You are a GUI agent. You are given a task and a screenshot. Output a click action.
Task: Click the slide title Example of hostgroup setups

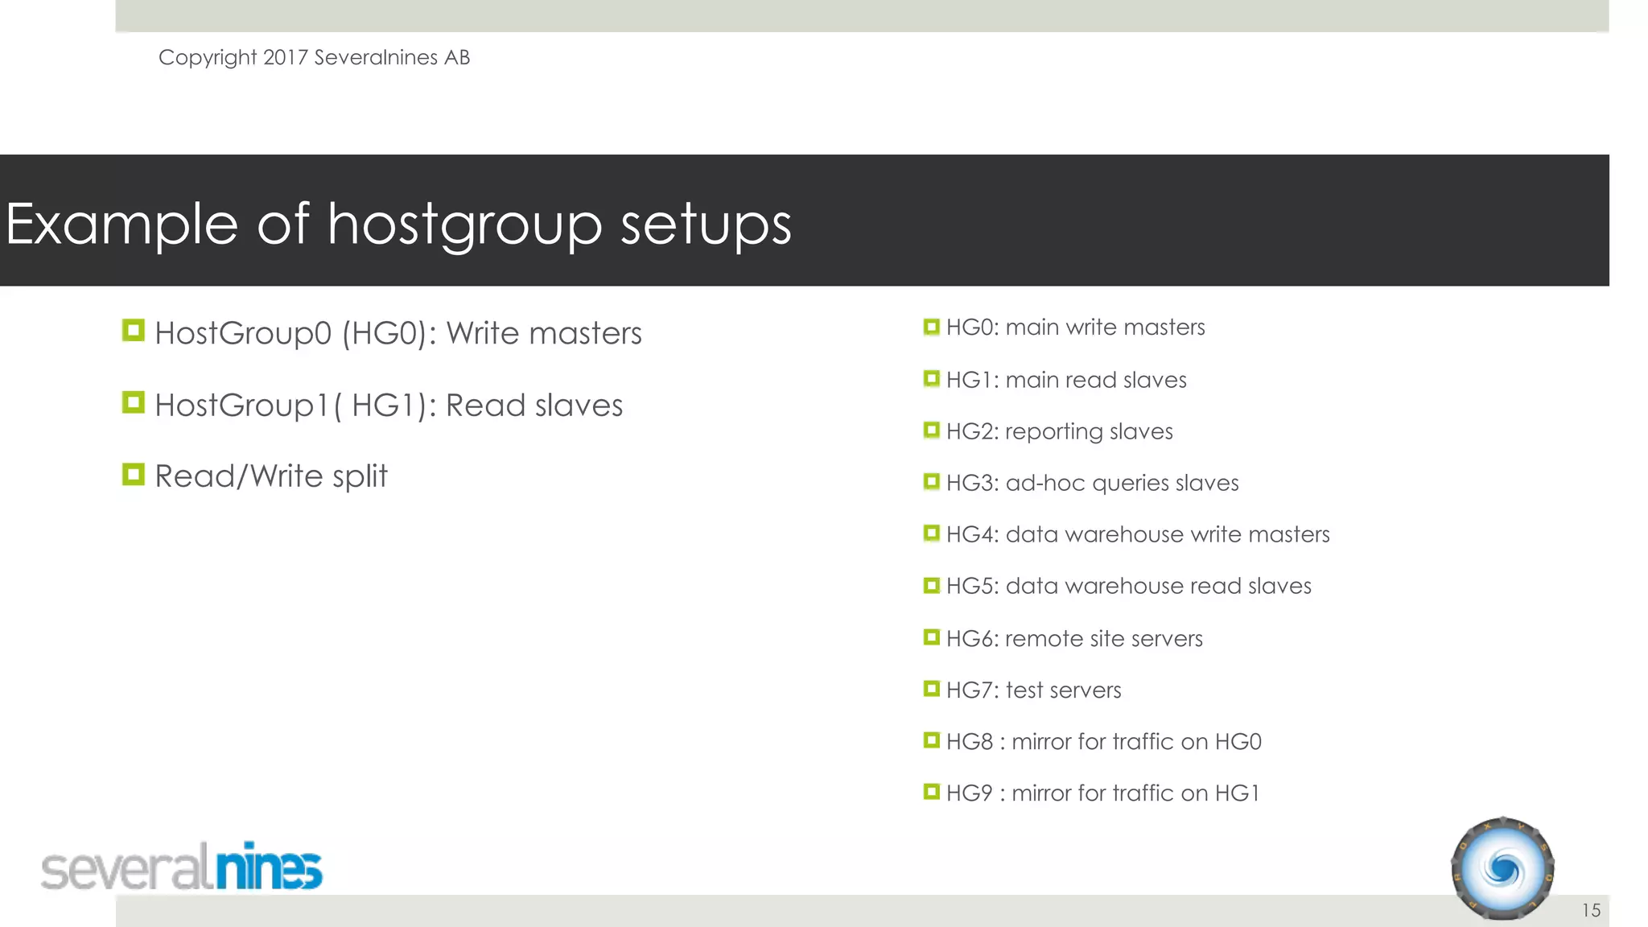click(398, 223)
